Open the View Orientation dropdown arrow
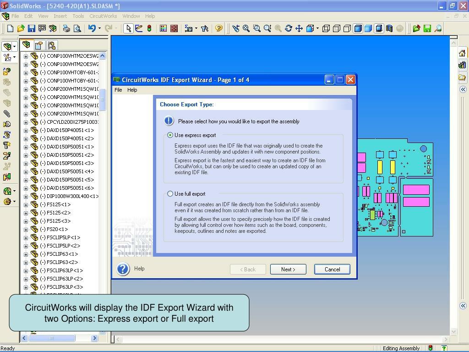The width and height of the screenshot is (469, 352). click(x=317, y=28)
